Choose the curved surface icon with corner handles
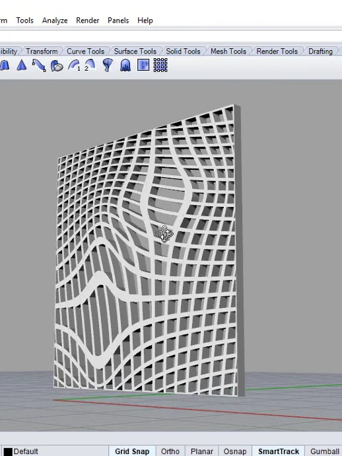This screenshot has width=342, height=456. click(39, 65)
